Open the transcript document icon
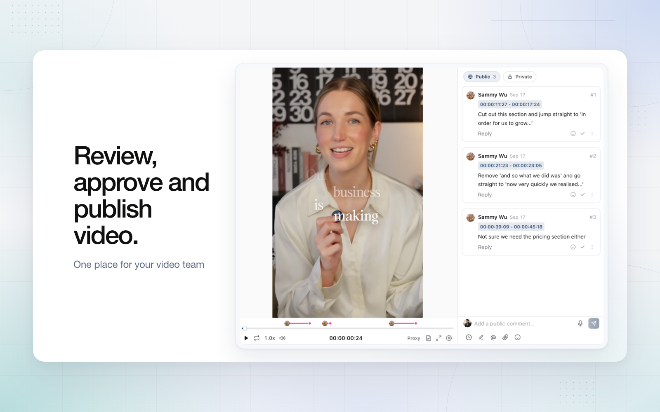Image resolution: width=660 pixels, height=412 pixels. pyautogui.click(x=429, y=338)
